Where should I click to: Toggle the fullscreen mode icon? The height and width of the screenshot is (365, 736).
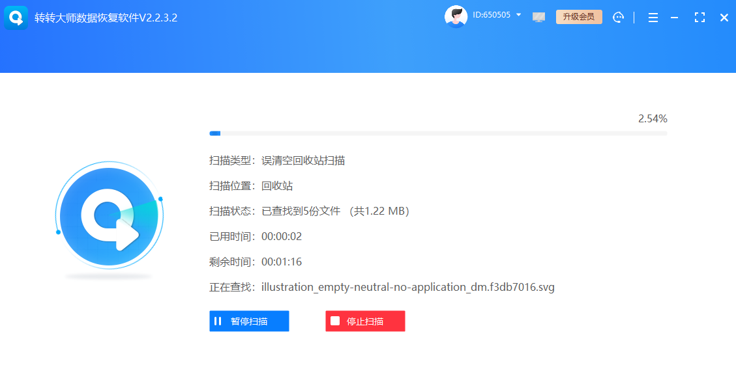(x=700, y=18)
